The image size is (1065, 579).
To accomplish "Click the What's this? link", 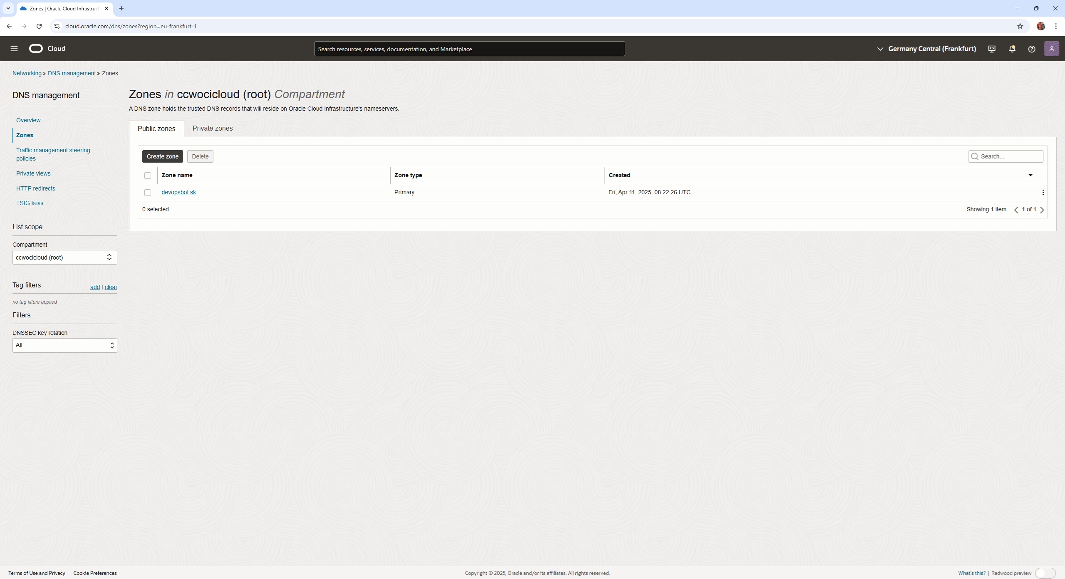I will [x=972, y=573].
